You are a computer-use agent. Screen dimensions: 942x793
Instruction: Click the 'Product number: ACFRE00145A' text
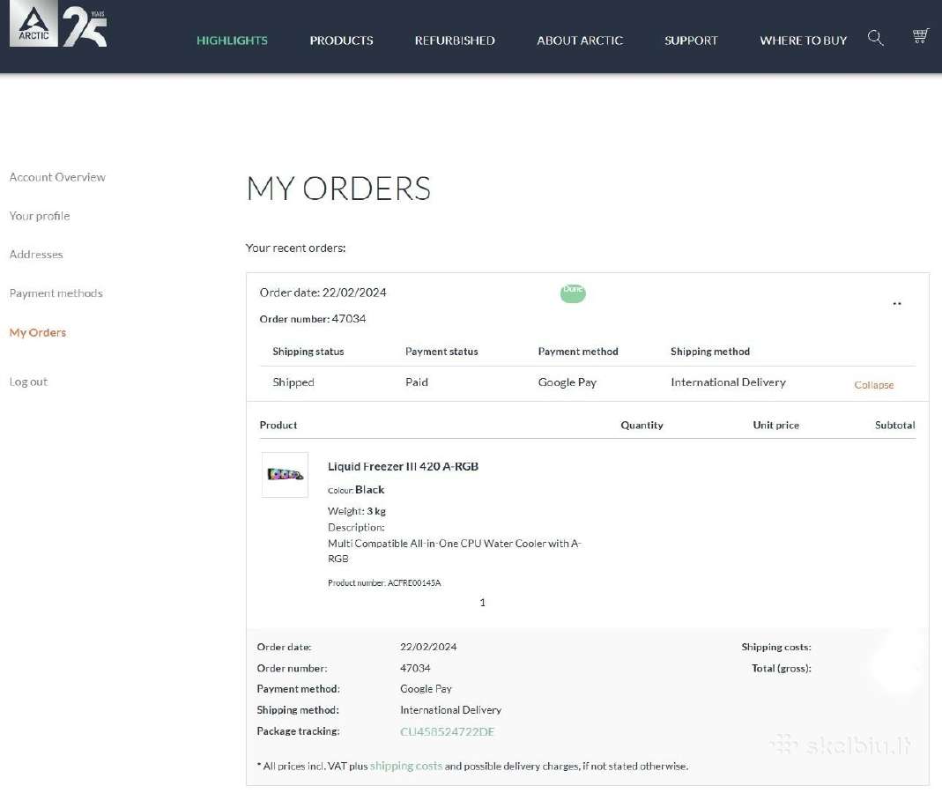[384, 582]
